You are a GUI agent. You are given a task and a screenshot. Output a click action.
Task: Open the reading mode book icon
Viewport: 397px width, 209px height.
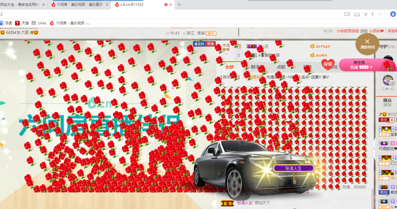point(357,14)
